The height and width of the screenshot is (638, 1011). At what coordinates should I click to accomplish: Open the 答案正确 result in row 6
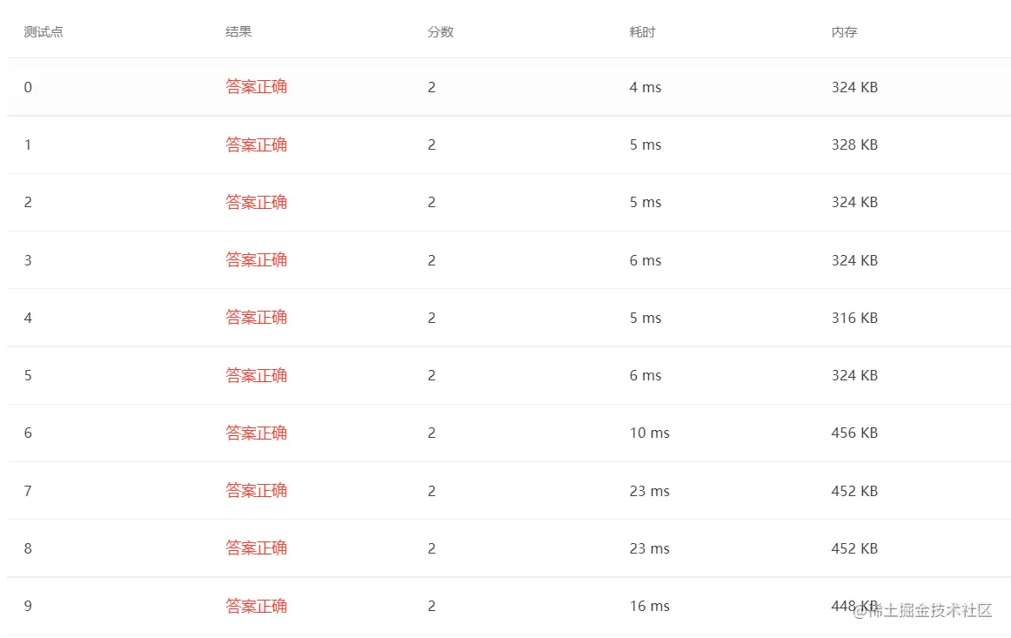257,433
